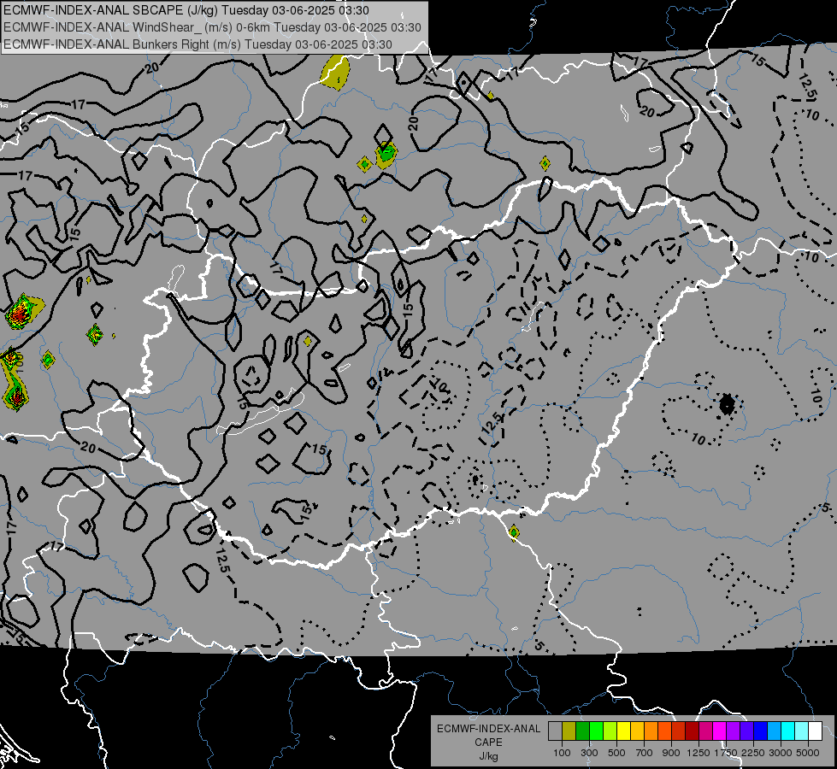Click the SBCAPE (J/kg) title line

(x=186, y=10)
